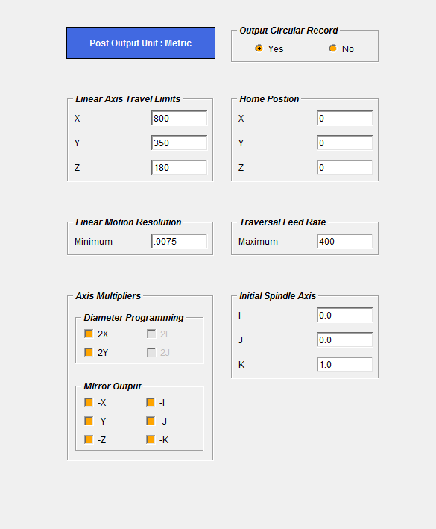The height and width of the screenshot is (529, 436).
Task: Toggle the 2Y diameter programming checkbox
Action: coord(89,352)
